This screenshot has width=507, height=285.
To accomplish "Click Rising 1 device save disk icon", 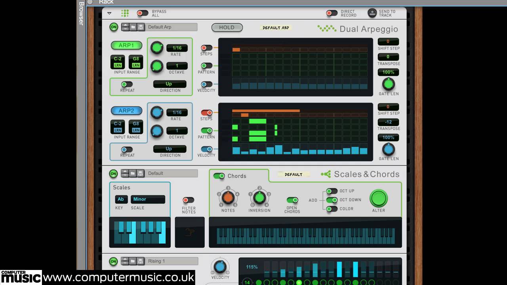I will coord(140,261).
